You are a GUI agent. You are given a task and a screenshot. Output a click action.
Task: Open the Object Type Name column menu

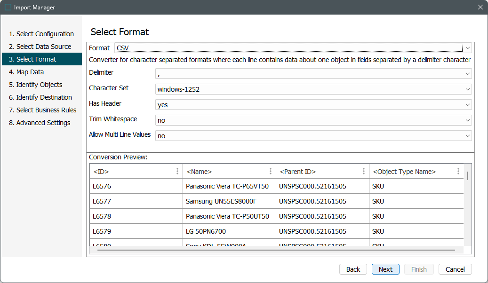[458, 172]
